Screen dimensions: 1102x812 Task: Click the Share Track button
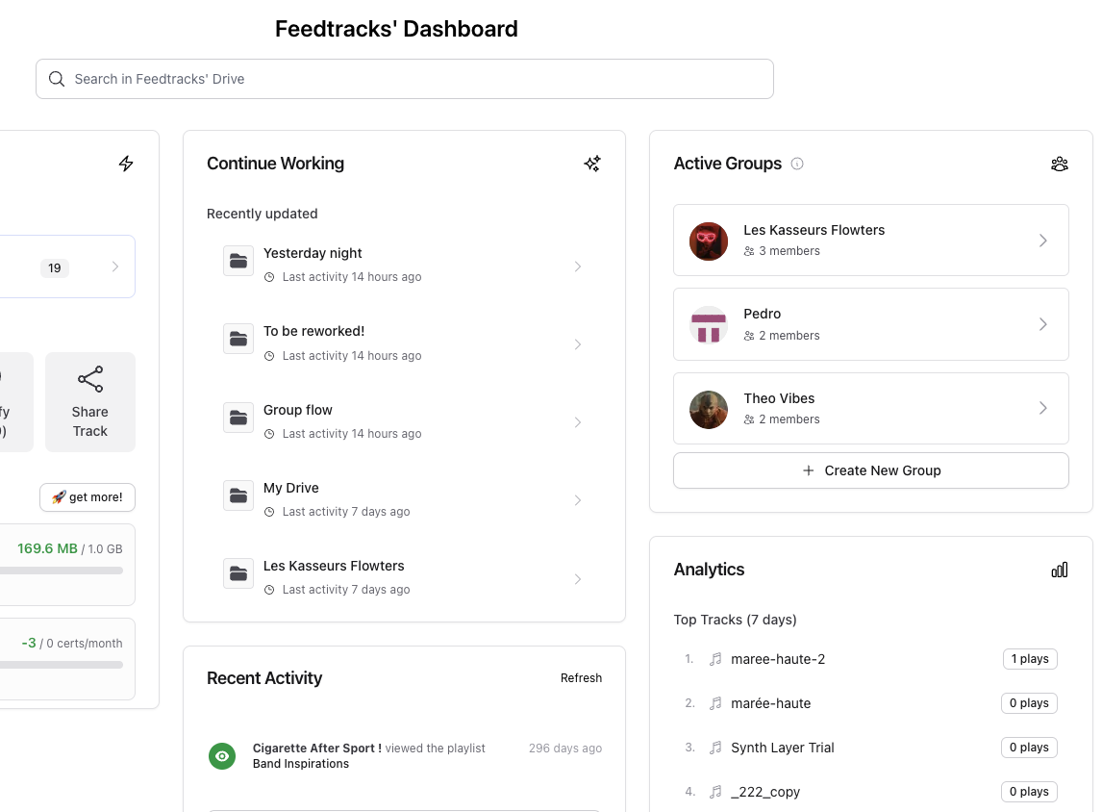tap(89, 401)
